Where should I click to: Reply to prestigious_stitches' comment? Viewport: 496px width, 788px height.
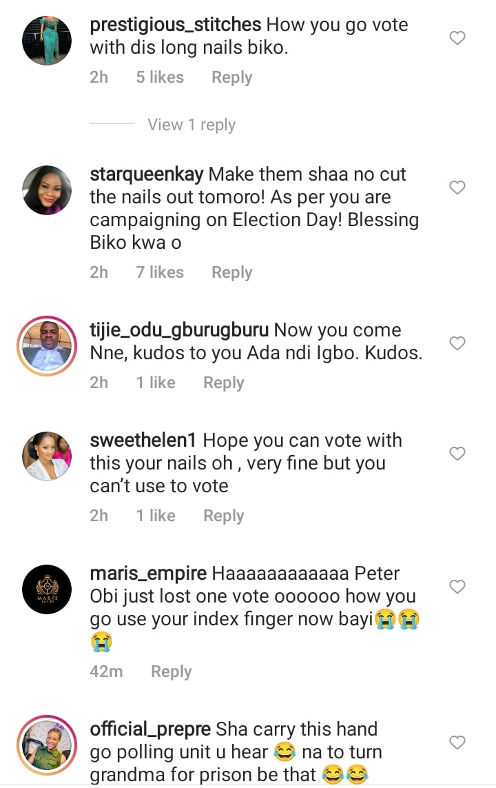231,77
